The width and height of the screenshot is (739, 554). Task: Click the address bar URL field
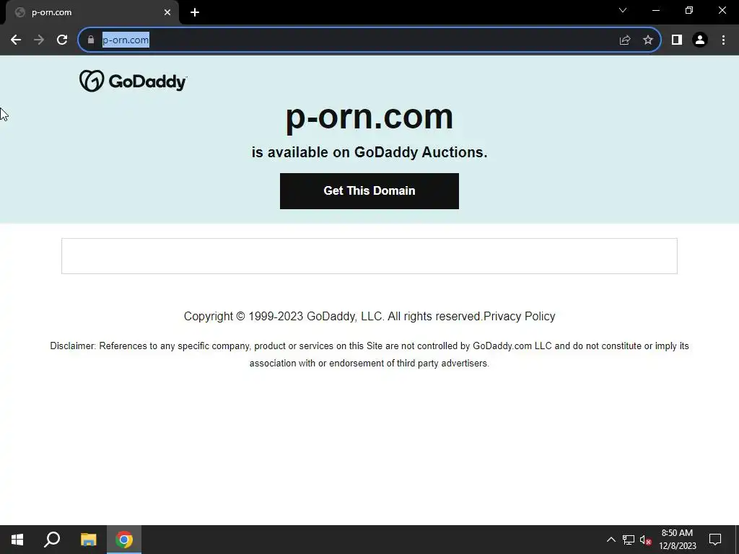[358, 40]
